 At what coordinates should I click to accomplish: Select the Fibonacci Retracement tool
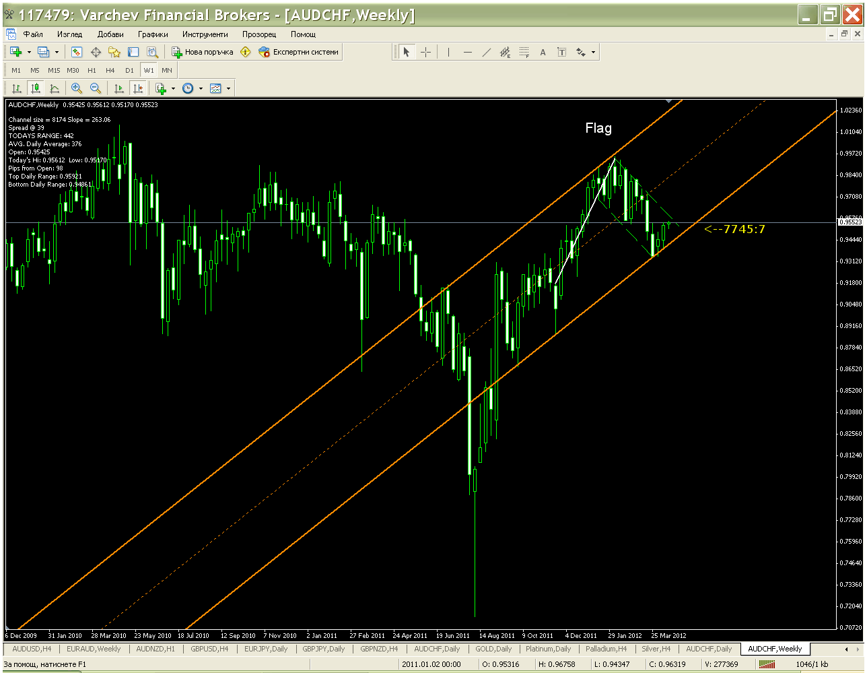[524, 52]
